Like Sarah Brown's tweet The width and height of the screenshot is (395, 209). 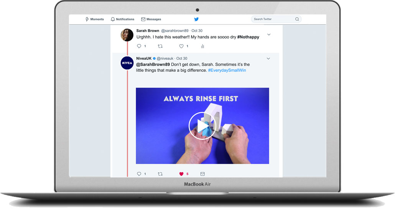[181, 46]
